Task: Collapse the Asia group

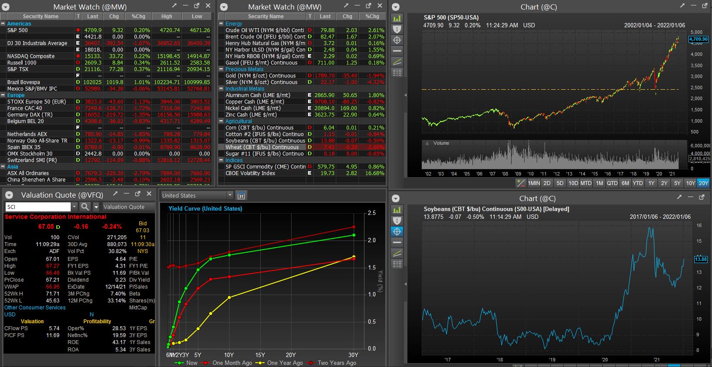Action: [3, 167]
